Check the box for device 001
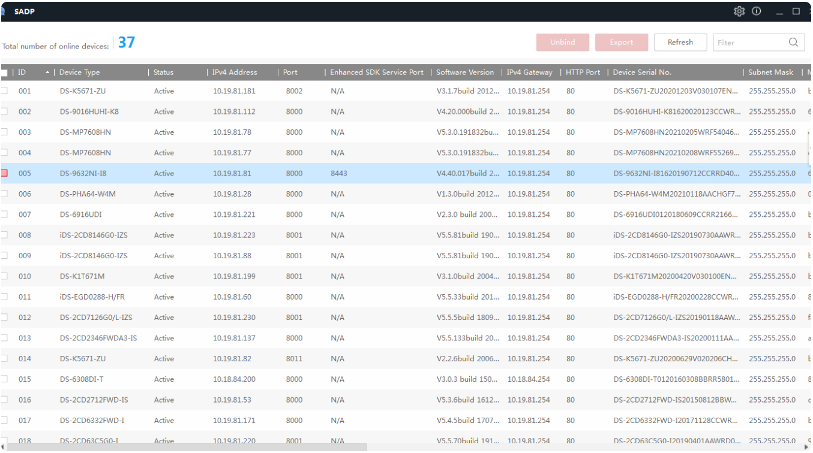Viewport: 813px width, 453px height. pos(4,91)
